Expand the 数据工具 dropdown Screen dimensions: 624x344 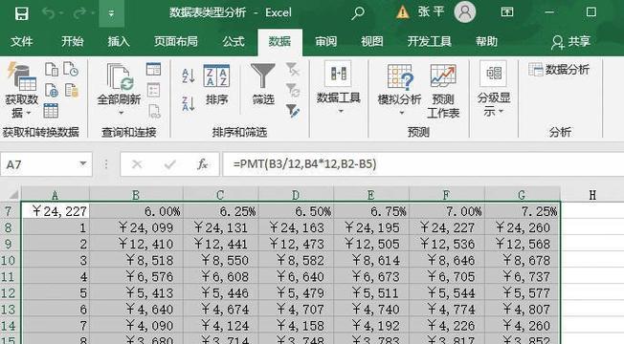pos(338,88)
